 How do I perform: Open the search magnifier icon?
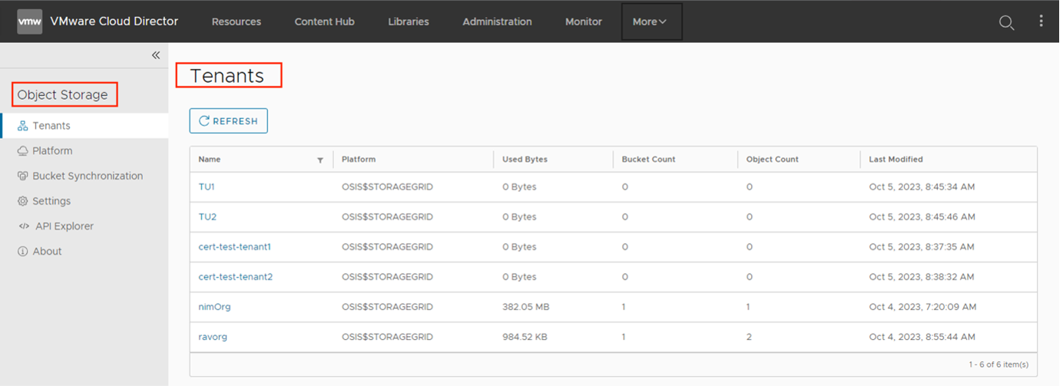[1006, 22]
